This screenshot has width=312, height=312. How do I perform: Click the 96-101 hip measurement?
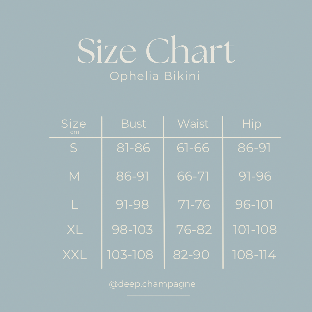pyautogui.click(x=254, y=205)
